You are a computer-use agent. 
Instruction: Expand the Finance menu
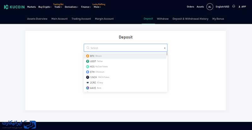pyautogui.click(x=86, y=7)
